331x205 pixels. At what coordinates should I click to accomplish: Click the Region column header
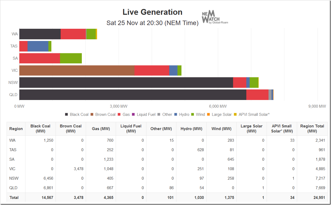16,129
